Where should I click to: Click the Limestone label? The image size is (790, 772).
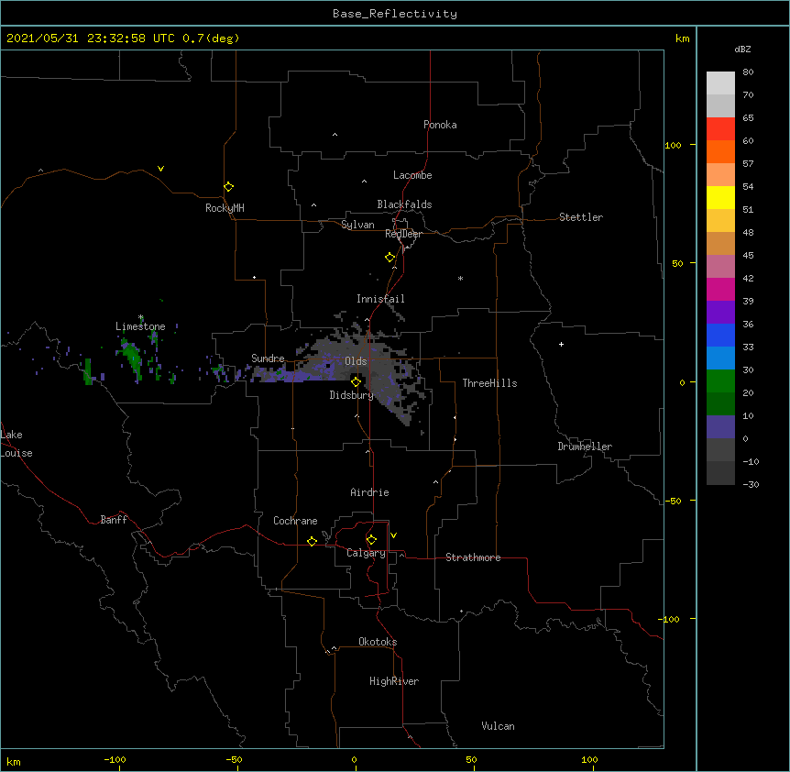[x=140, y=326]
